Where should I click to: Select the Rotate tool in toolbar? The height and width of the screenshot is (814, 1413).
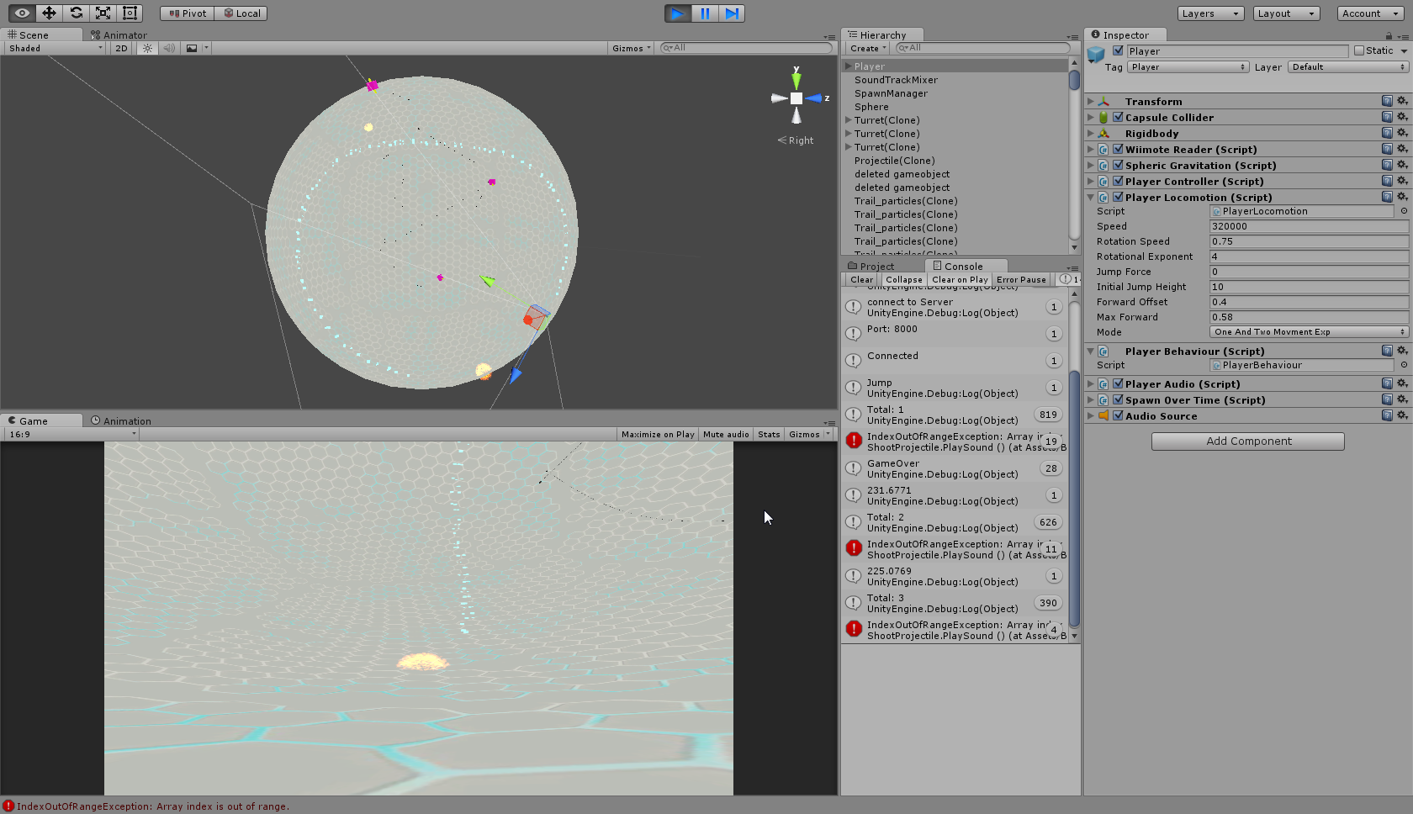pyautogui.click(x=76, y=13)
